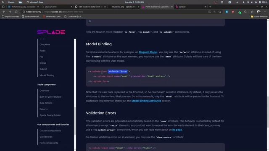
Task: Select the Form Overview Laravel Splade tab
Action: [x=157, y=7]
